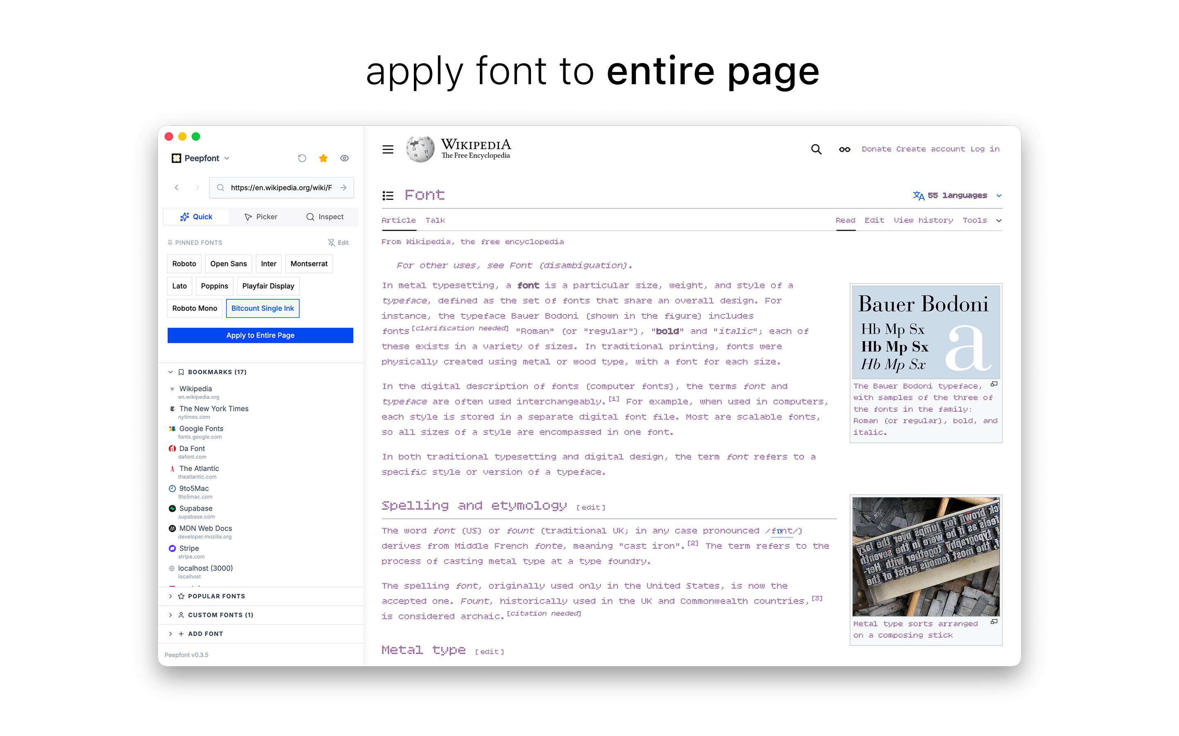Select the Open Sans pinned font
1179x736 pixels.
[228, 263]
